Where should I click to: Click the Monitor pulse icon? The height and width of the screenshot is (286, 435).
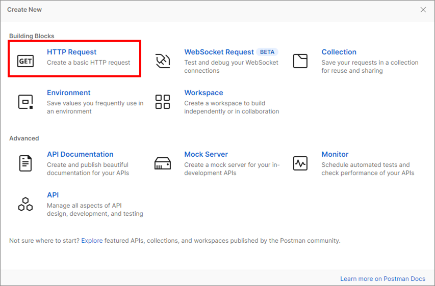(300, 163)
